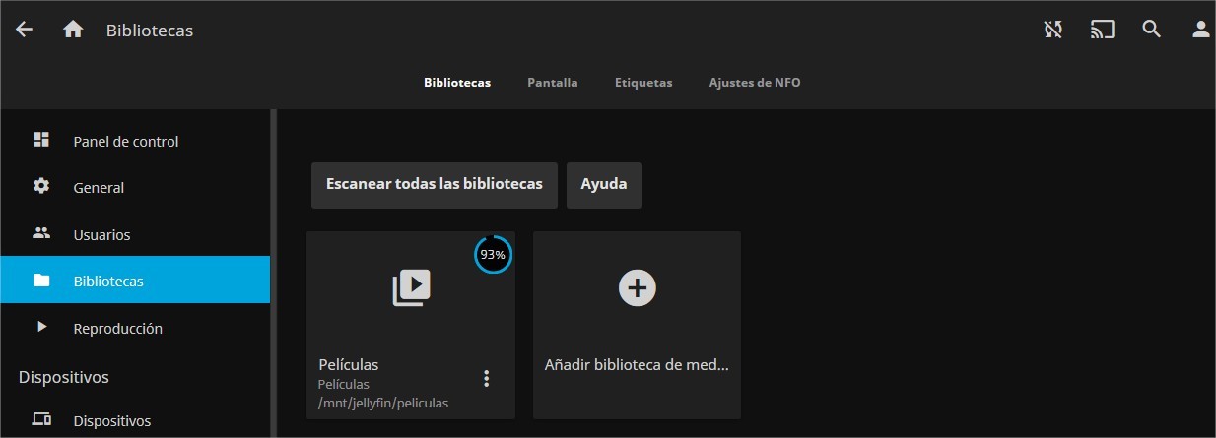Click Añadir biblioteca de medios label
1216x438 pixels.
click(637, 364)
